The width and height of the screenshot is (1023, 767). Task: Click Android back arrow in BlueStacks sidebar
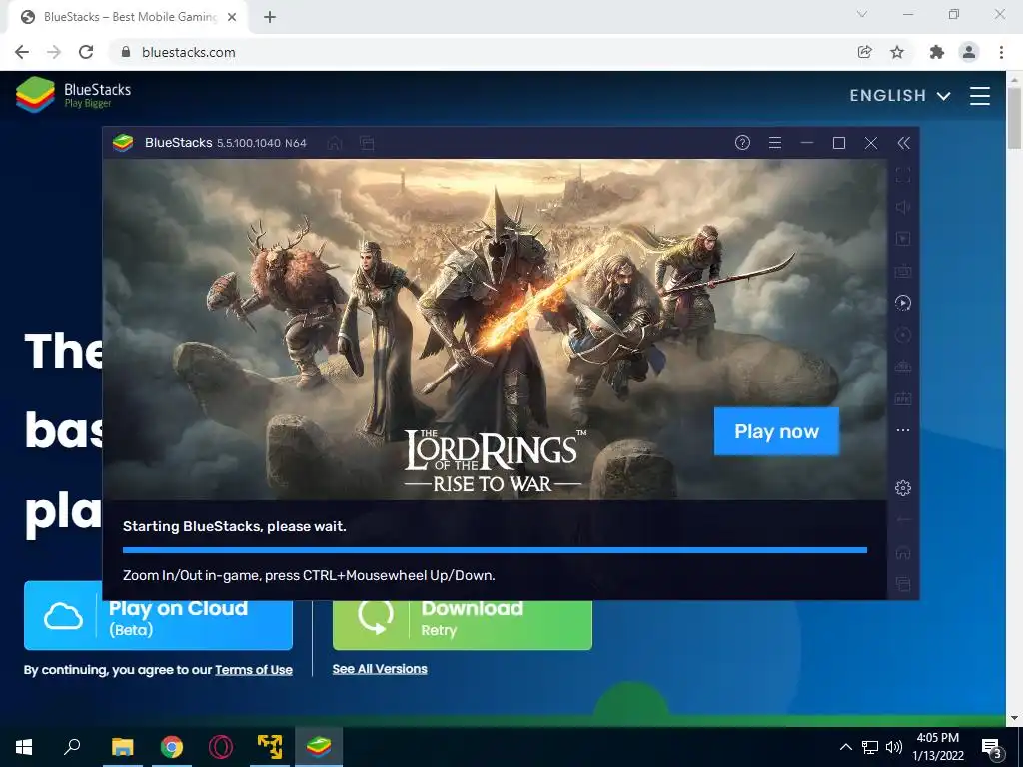903,520
